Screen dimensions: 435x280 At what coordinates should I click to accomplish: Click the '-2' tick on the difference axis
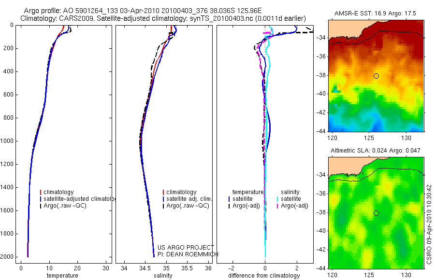(x=232, y=268)
